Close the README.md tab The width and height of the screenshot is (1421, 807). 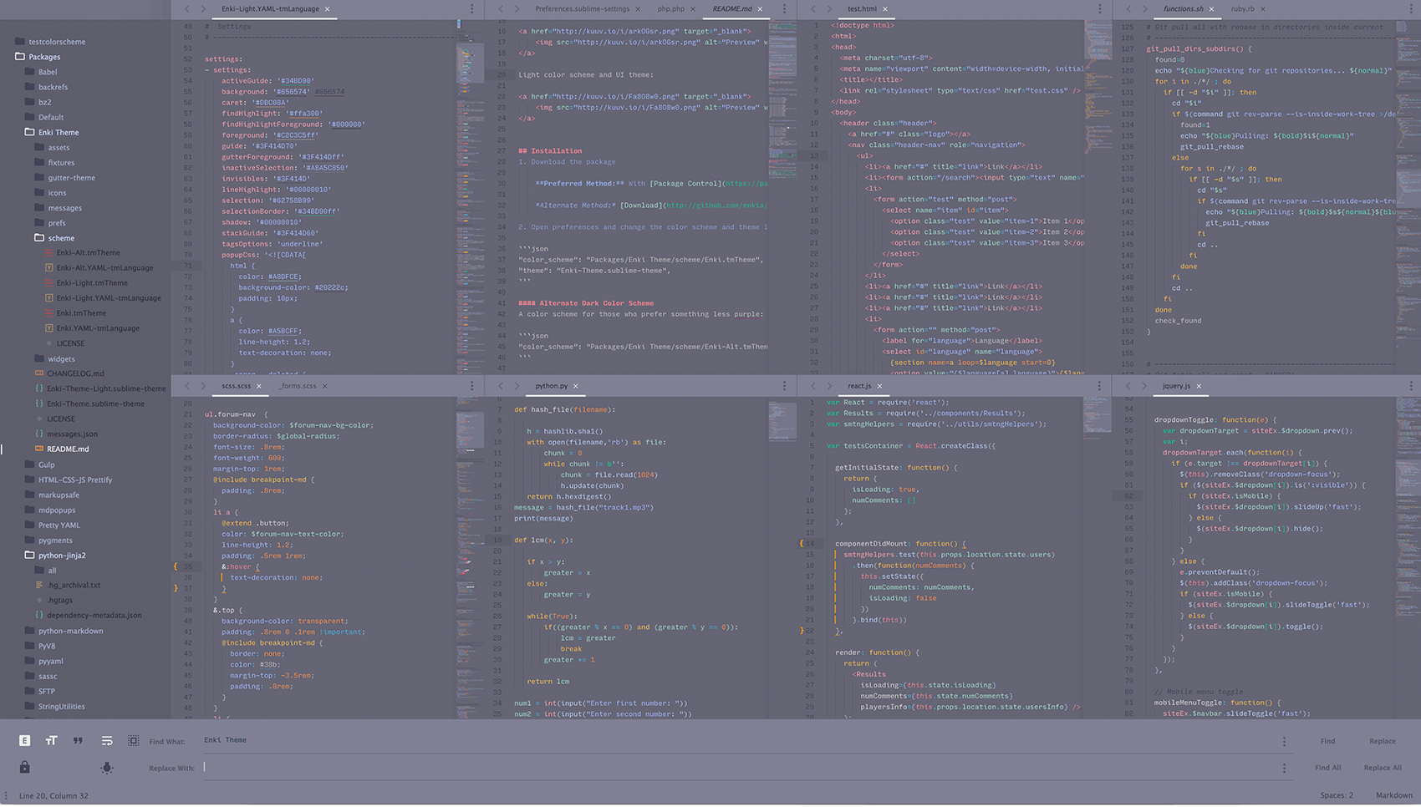pyautogui.click(x=760, y=9)
